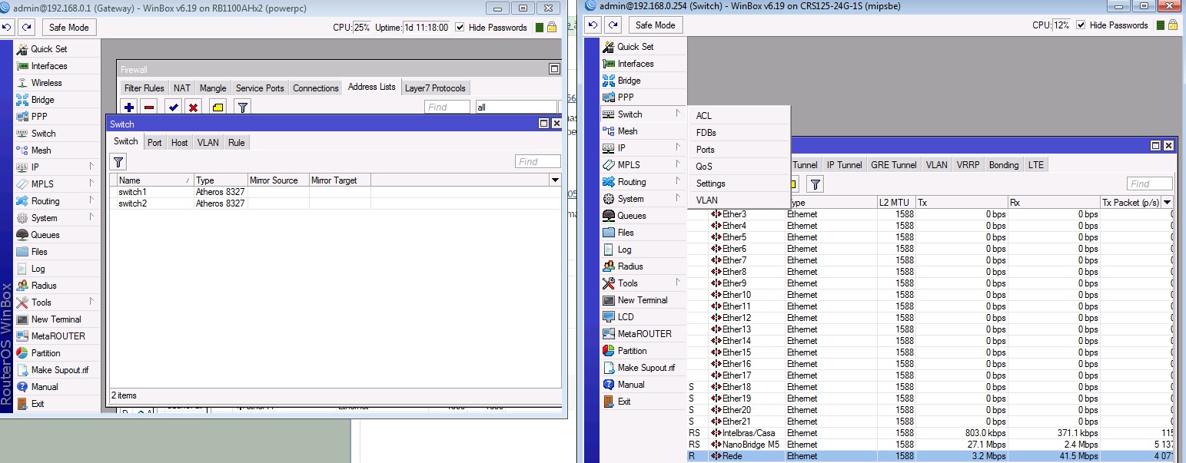
Task: Open column dropdown in Switch Interface table
Action: pyautogui.click(x=1168, y=203)
